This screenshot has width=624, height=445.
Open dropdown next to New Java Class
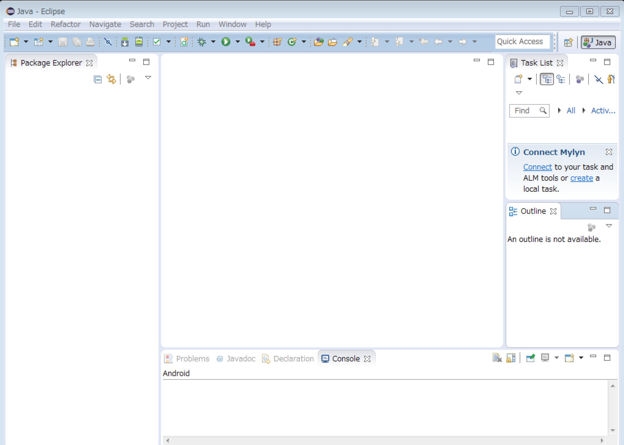click(304, 42)
